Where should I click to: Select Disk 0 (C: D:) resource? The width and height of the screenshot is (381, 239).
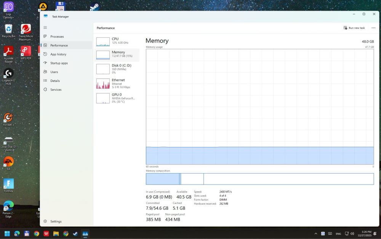117,69
